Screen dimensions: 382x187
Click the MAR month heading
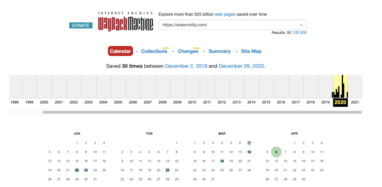pyautogui.click(x=222, y=134)
